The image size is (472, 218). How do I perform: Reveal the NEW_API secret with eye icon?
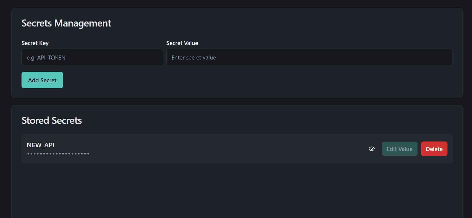pyautogui.click(x=372, y=149)
